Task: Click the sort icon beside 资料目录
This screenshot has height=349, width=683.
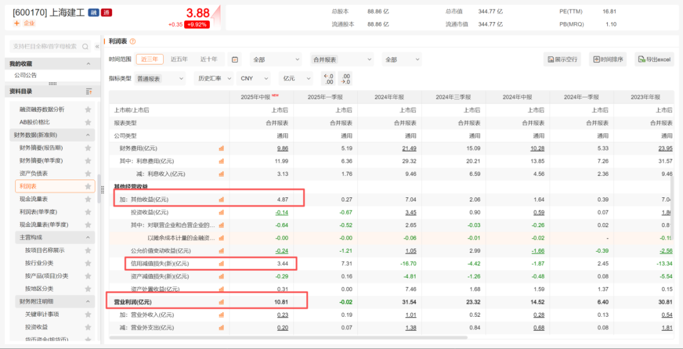Action: (89, 92)
